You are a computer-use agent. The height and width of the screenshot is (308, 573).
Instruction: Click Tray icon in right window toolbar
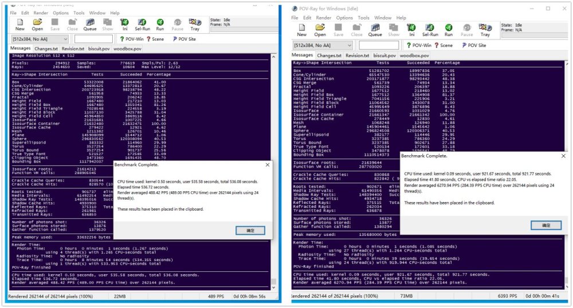[485, 30]
